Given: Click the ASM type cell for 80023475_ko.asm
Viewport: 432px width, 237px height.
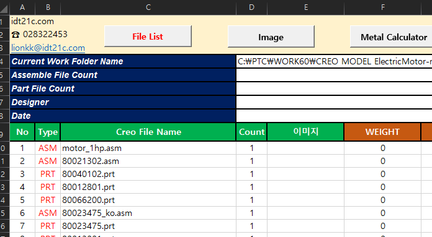Looking at the screenshot, I should pos(48,213).
